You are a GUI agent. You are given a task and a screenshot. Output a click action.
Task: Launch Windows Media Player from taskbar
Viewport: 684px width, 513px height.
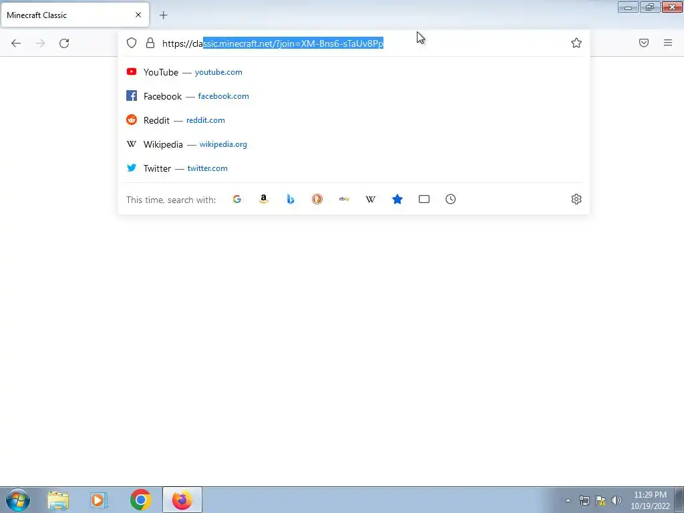click(99, 500)
